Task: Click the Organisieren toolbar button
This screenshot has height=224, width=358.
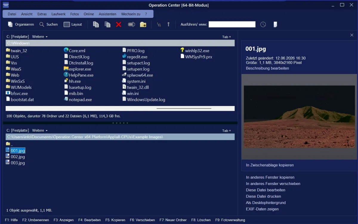Action: point(21,24)
